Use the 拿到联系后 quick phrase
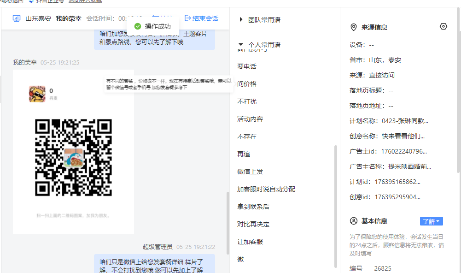The image size is (461, 273). click(253, 207)
